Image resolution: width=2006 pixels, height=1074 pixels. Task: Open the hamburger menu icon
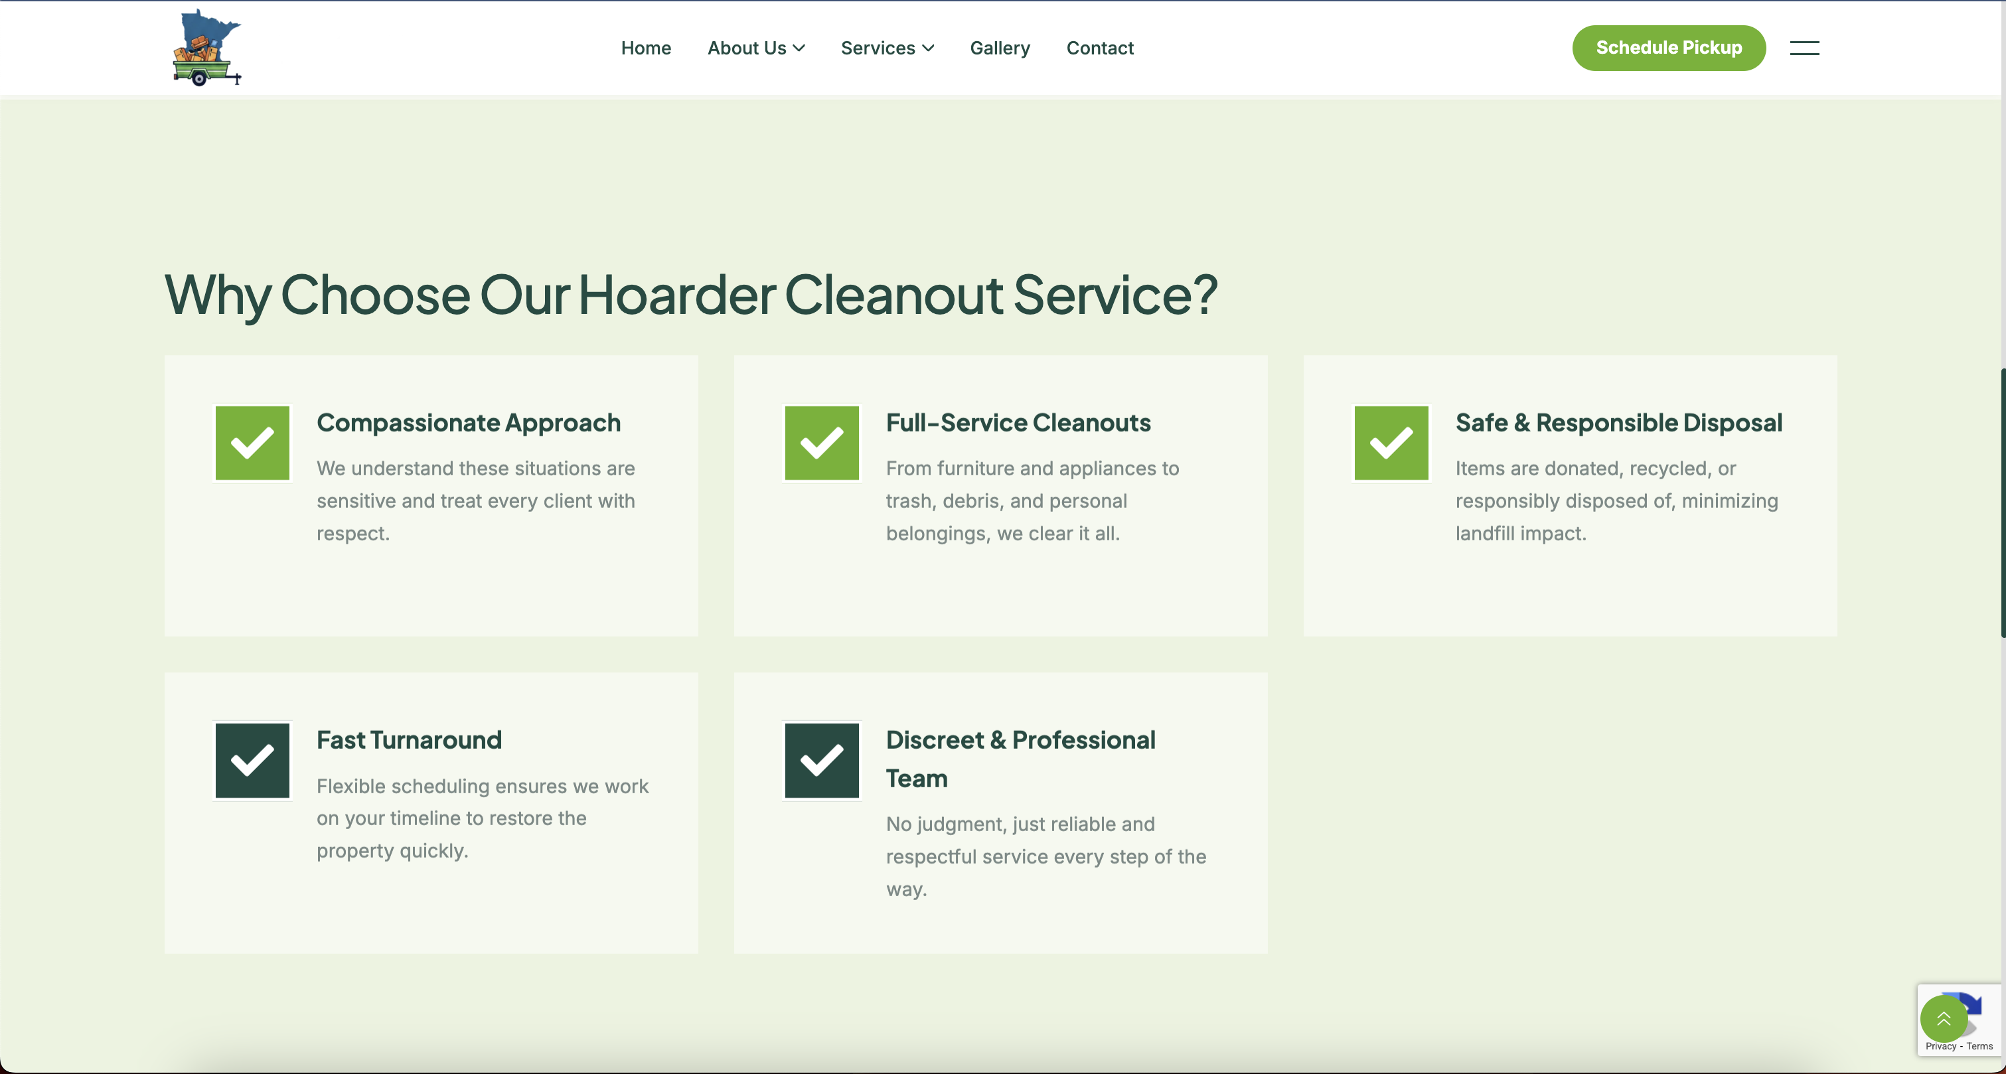coord(1804,48)
